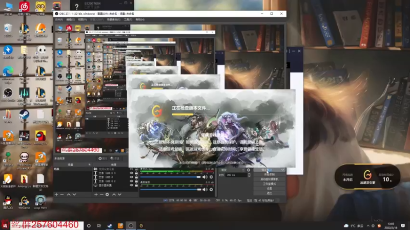Move the scene up in Scenes panel
The height and width of the screenshot is (230, 410).
coord(69,195)
